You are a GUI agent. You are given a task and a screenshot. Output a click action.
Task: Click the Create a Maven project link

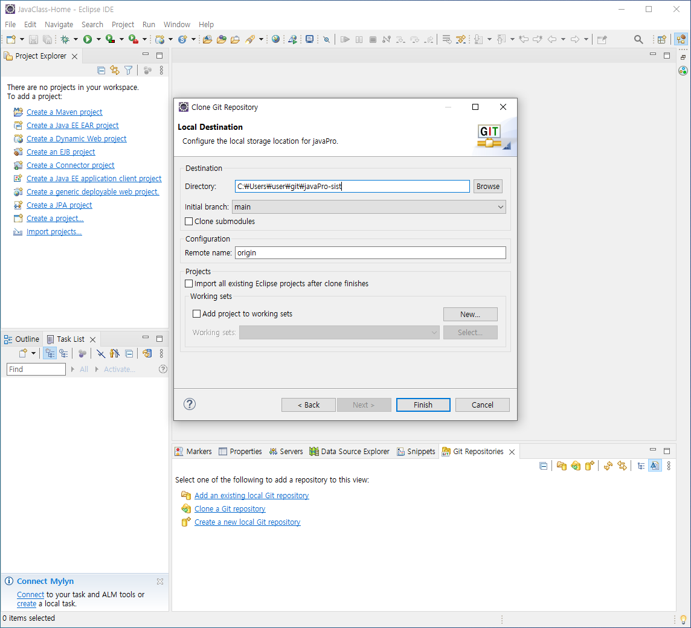(x=65, y=112)
